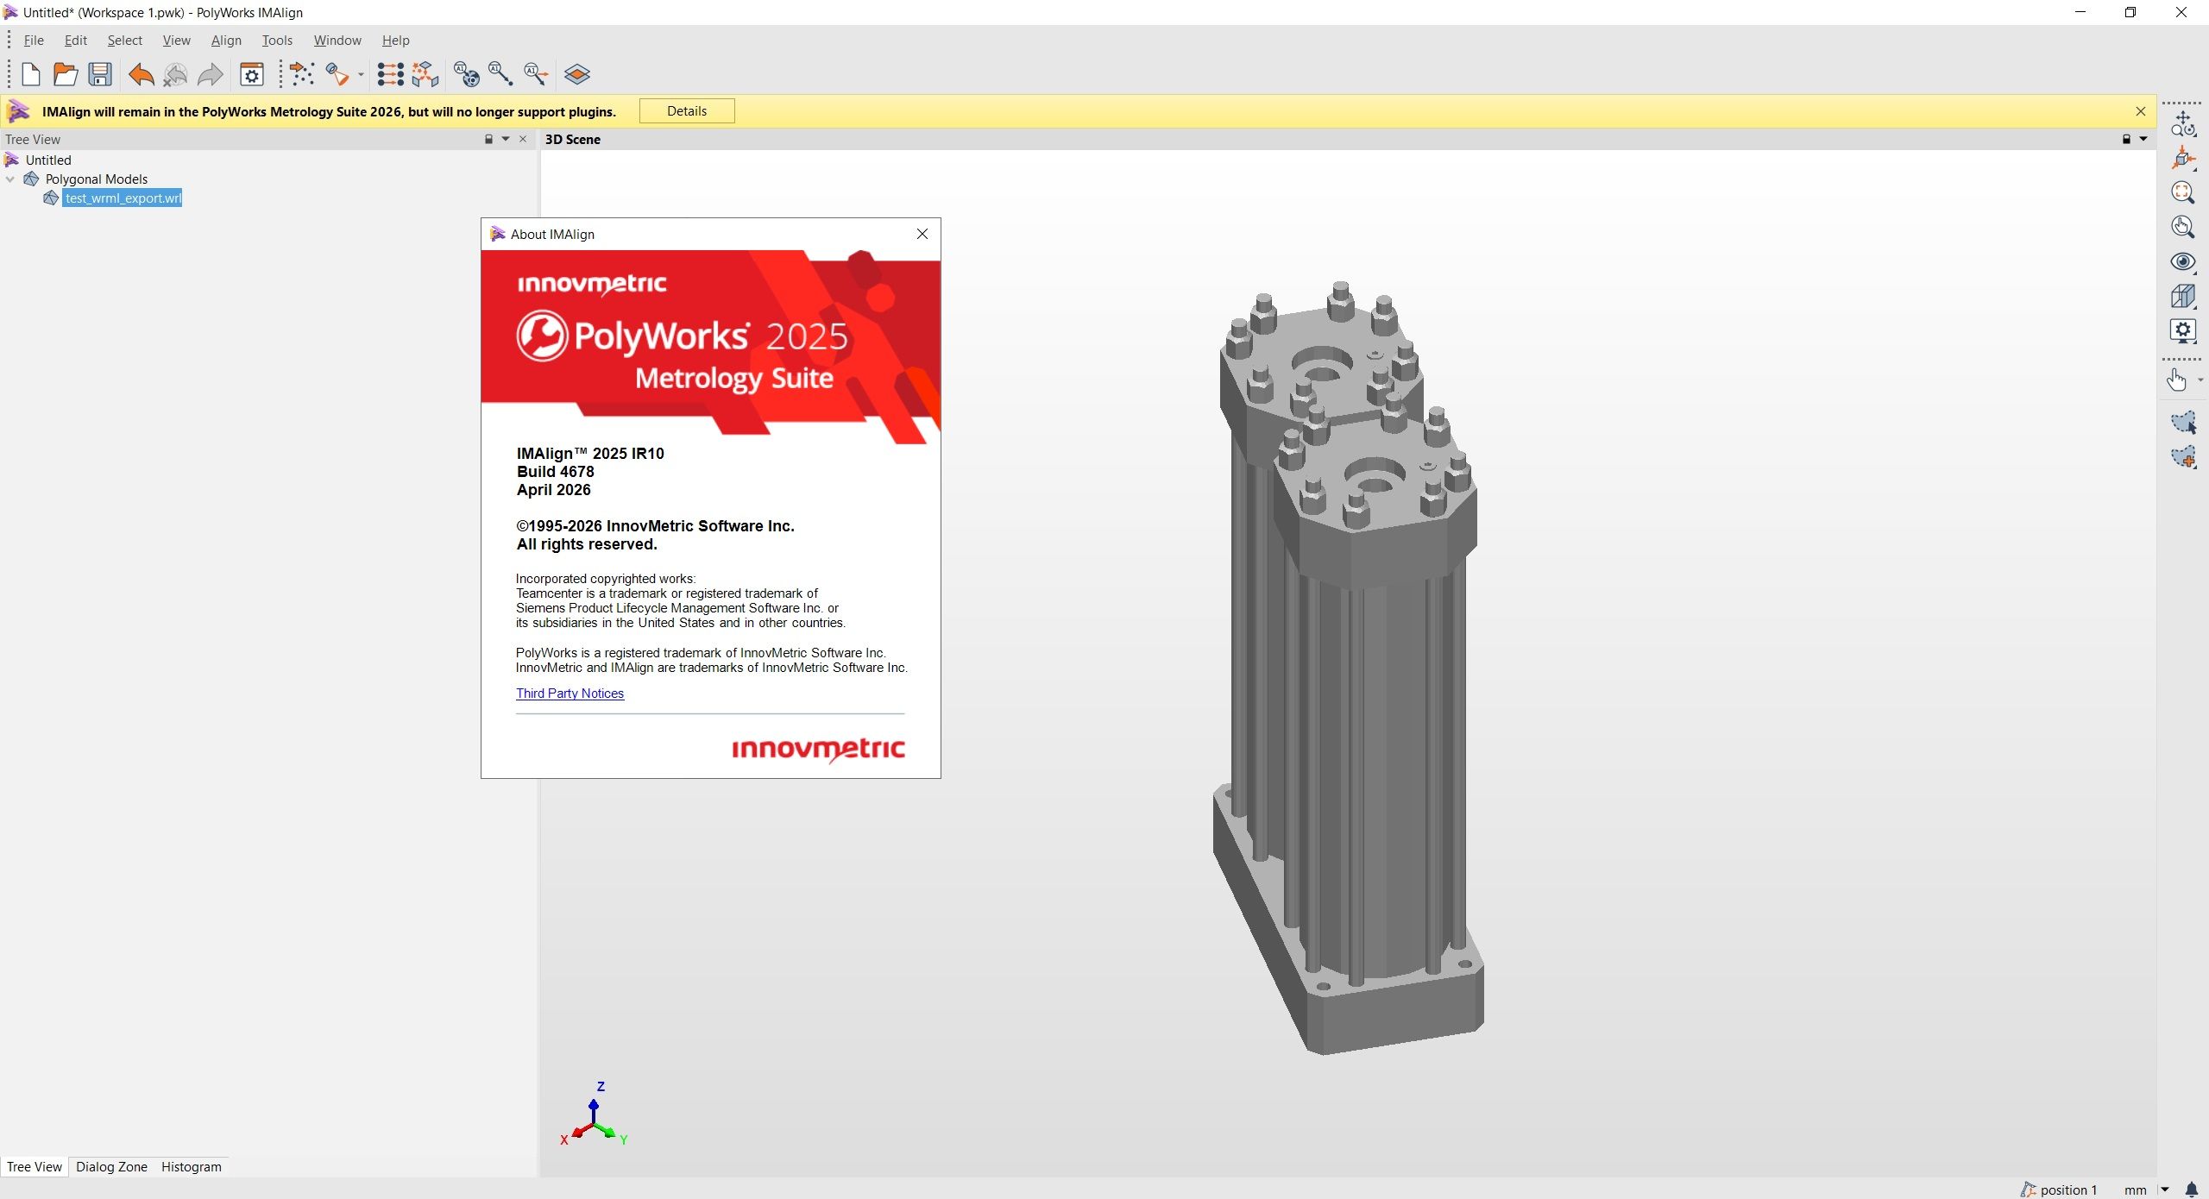
Task: Undo the last action with the orange arrow
Action: (142, 75)
